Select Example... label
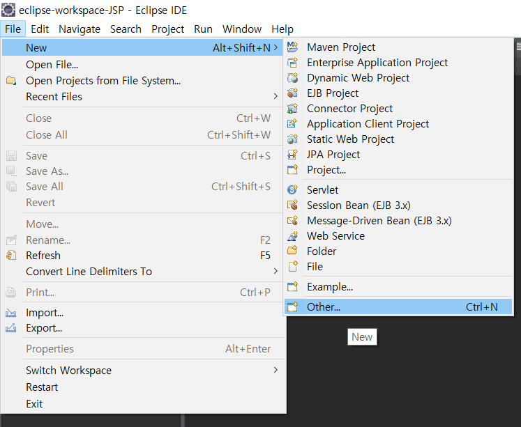 point(330,287)
